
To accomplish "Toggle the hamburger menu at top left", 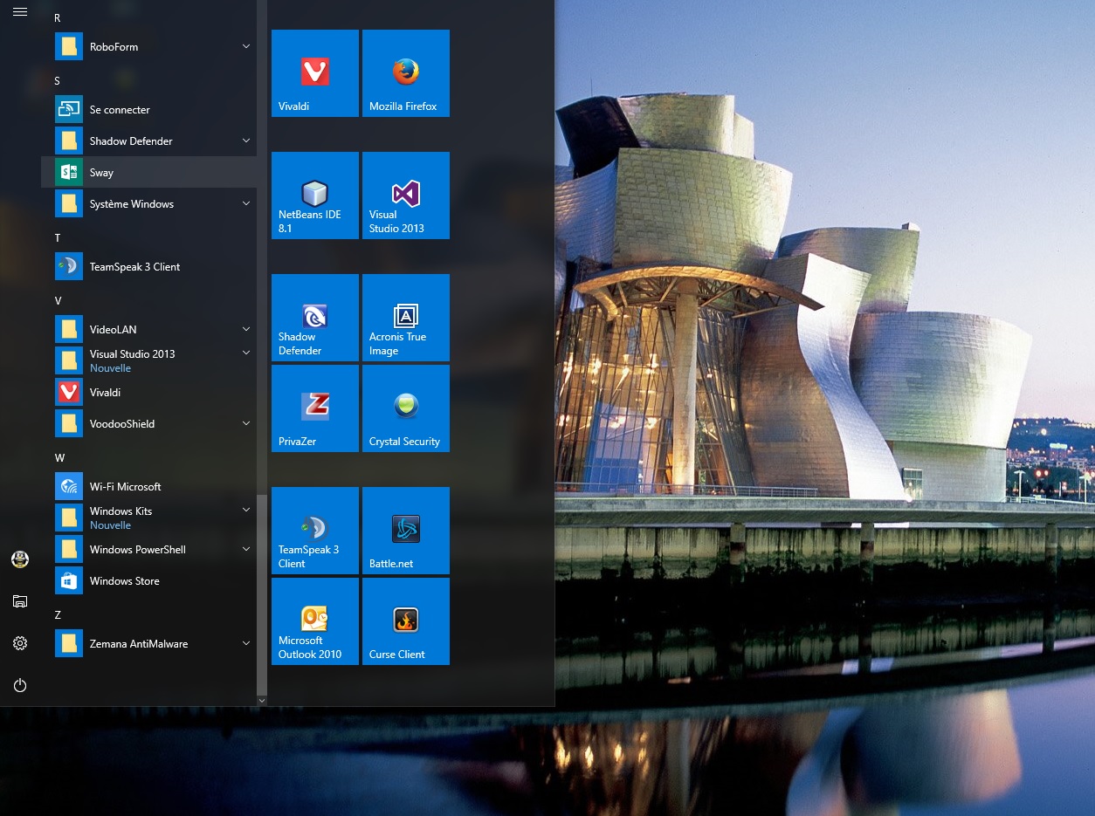I will pyautogui.click(x=20, y=12).
